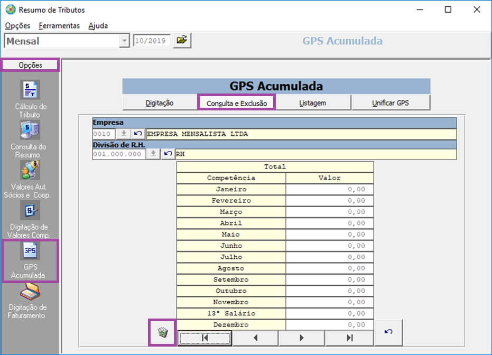Click the Dezembro month label
The height and width of the screenshot is (355, 492).
pyautogui.click(x=231, y=324)
